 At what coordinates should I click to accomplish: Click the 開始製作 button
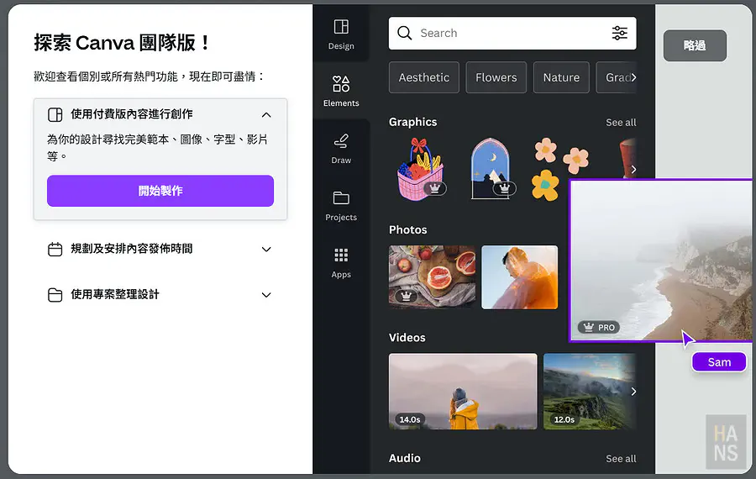[160, 191]
